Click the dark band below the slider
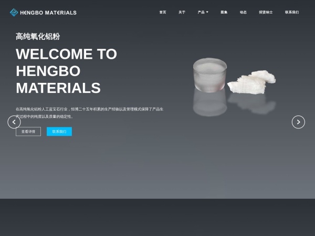Viewport: 315px width, 236px height. (x=157, y=217)
